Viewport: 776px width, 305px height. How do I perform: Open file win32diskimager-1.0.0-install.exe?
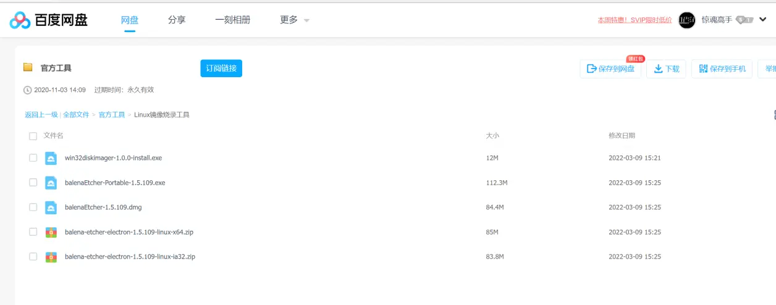(113, 158)
